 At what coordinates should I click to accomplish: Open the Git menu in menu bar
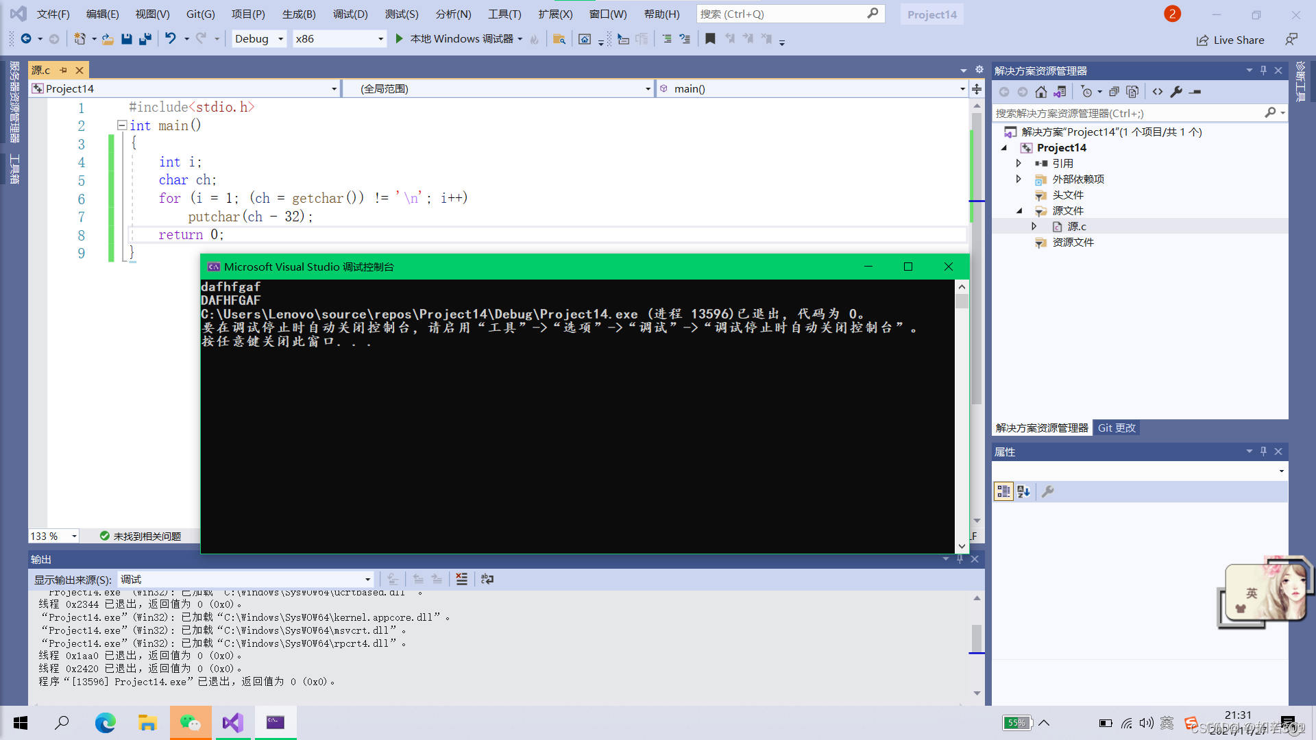pos(199,14)
